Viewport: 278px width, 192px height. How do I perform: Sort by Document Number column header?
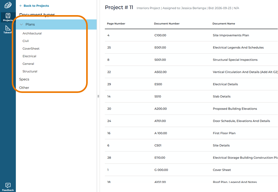167,23
